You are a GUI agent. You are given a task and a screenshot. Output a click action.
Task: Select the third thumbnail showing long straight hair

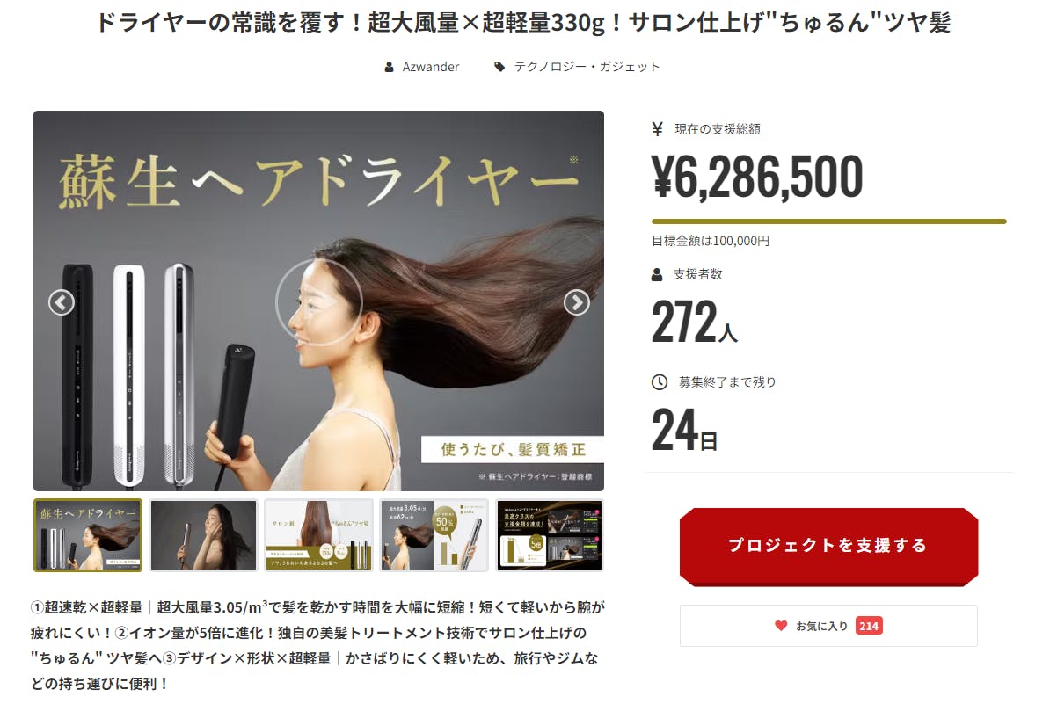coord(318,535)
